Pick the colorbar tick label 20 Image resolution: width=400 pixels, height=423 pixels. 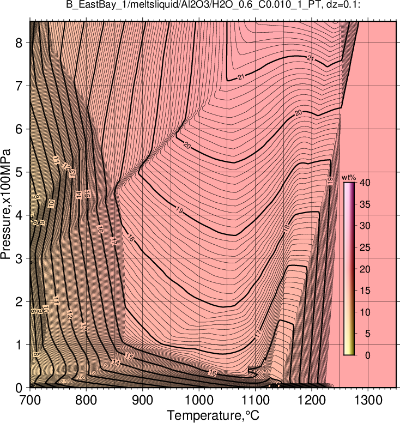click(x=365, y=269)
